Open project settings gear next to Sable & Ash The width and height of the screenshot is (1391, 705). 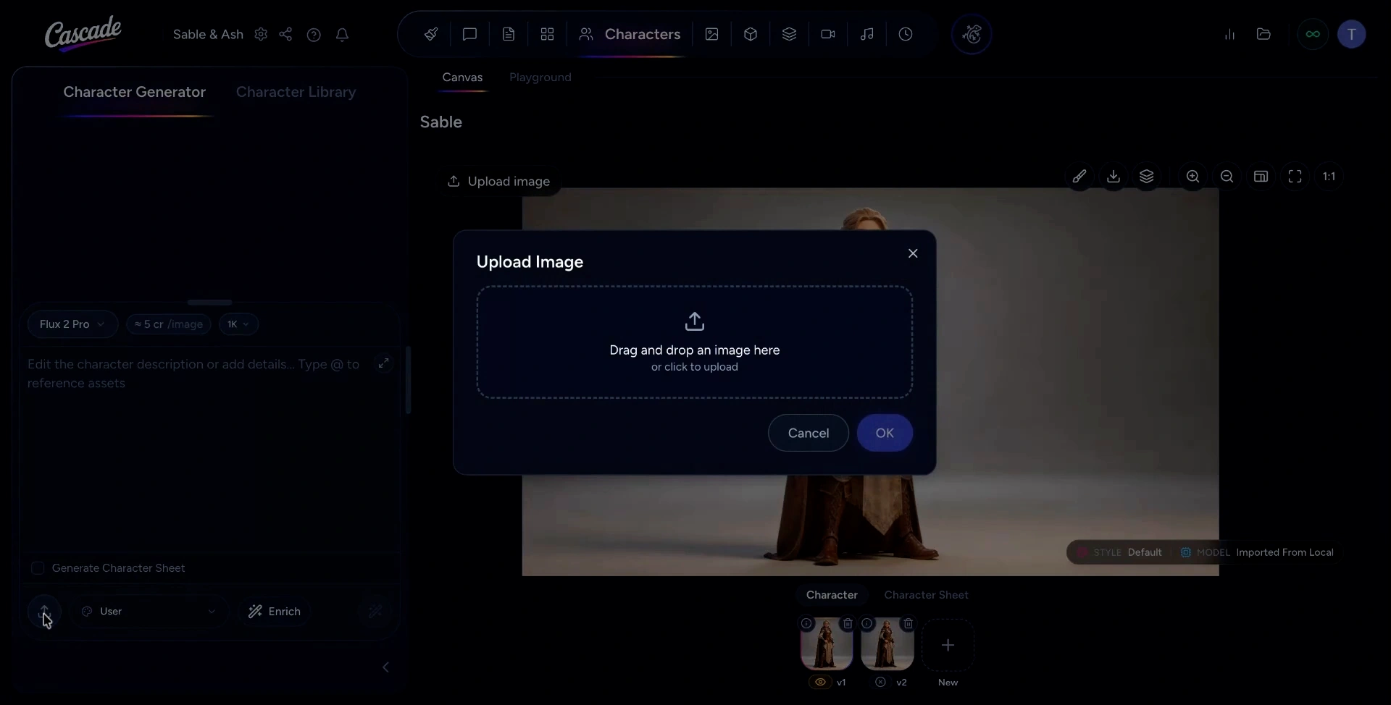coord(261,34)
